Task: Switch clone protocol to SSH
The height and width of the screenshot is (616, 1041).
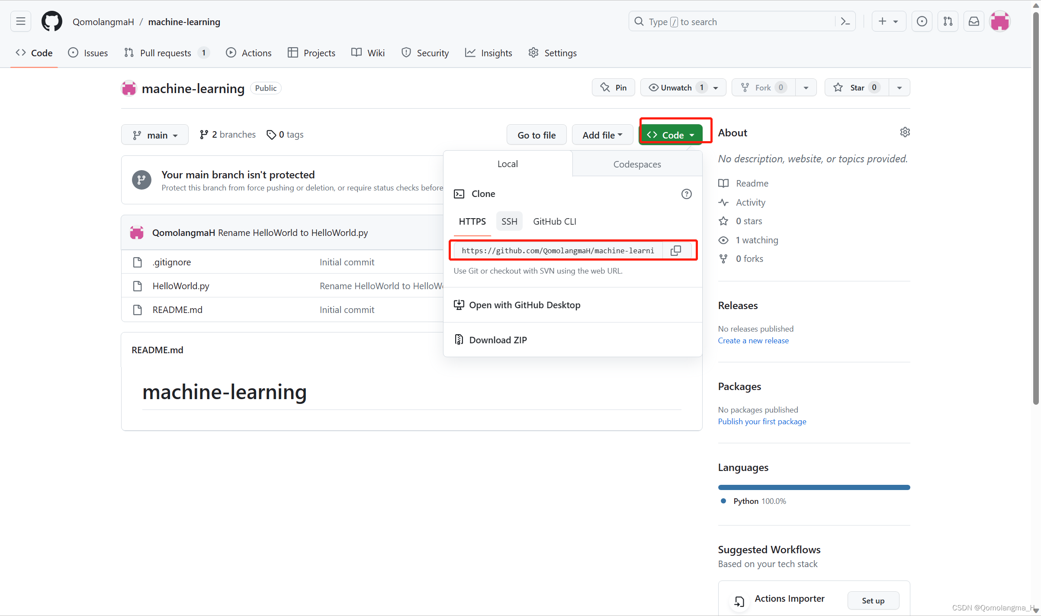Action: click(x=509, y=221)
